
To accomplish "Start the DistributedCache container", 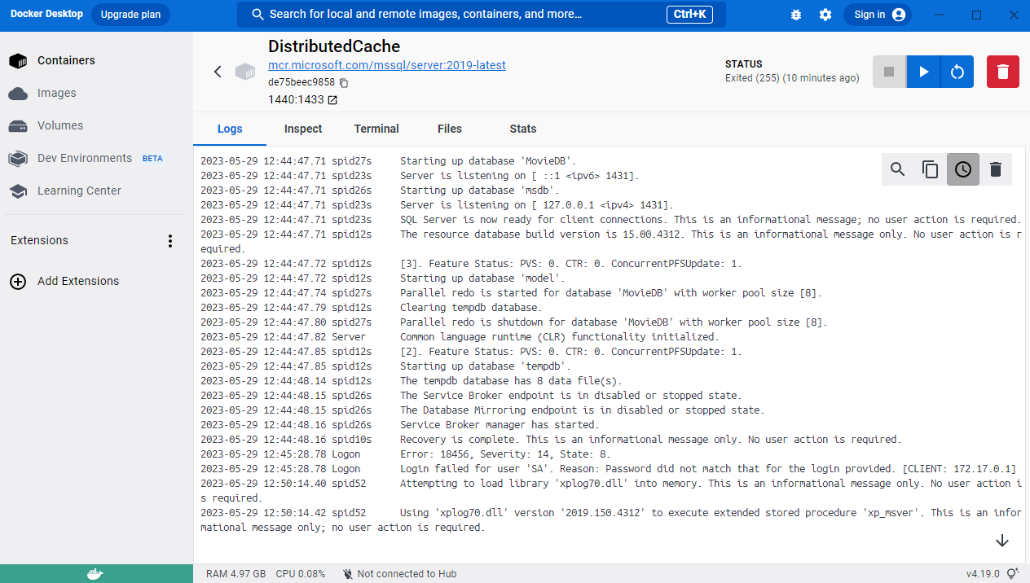I will [923, 72].
